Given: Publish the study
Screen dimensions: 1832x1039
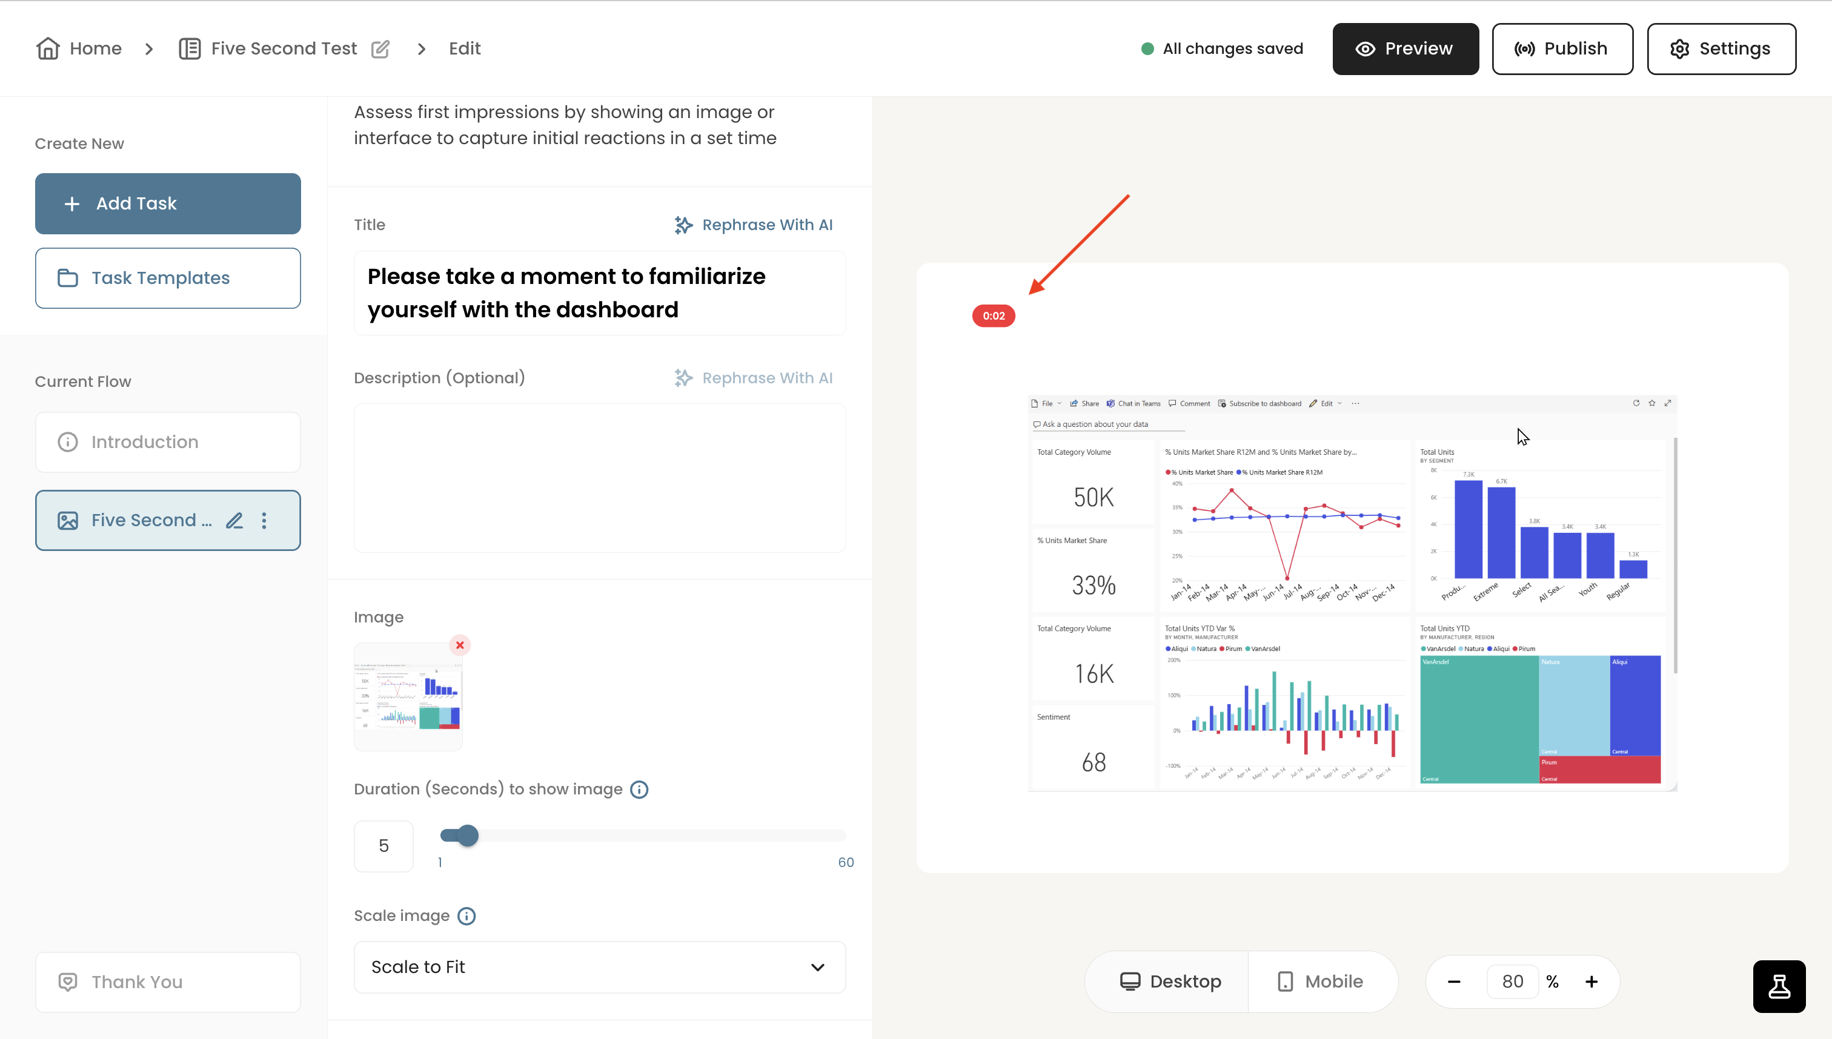Looking at the screenshot, I should [1562, 48].
